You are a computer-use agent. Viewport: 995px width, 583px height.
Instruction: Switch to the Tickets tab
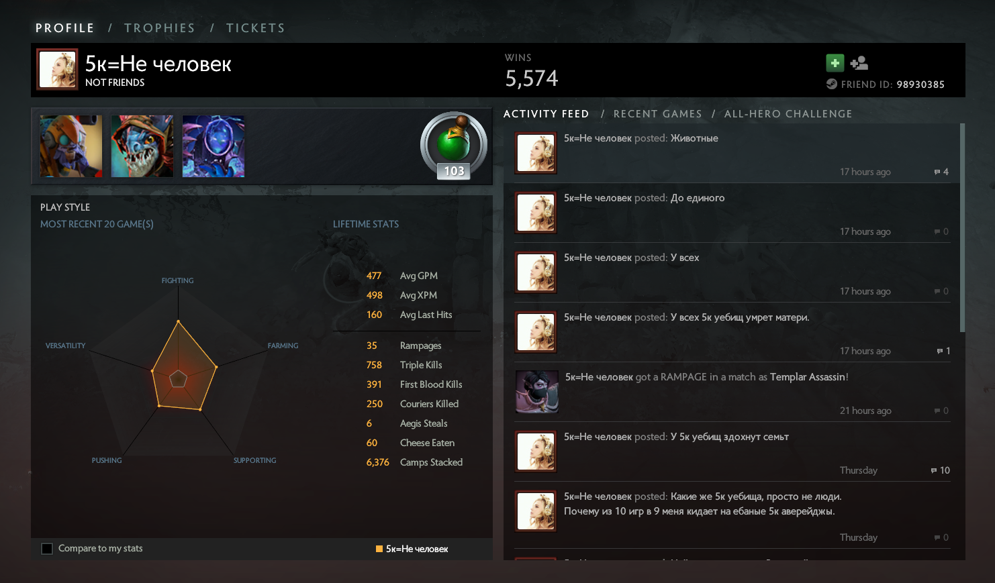(x=255, y=28)
